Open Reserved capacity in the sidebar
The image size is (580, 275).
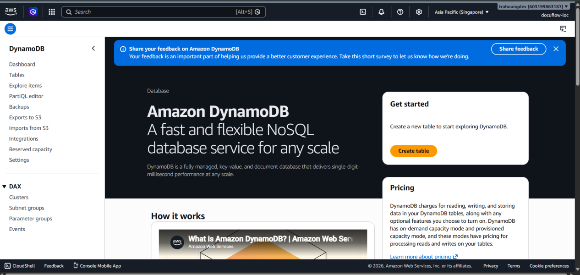coord(31,149)
